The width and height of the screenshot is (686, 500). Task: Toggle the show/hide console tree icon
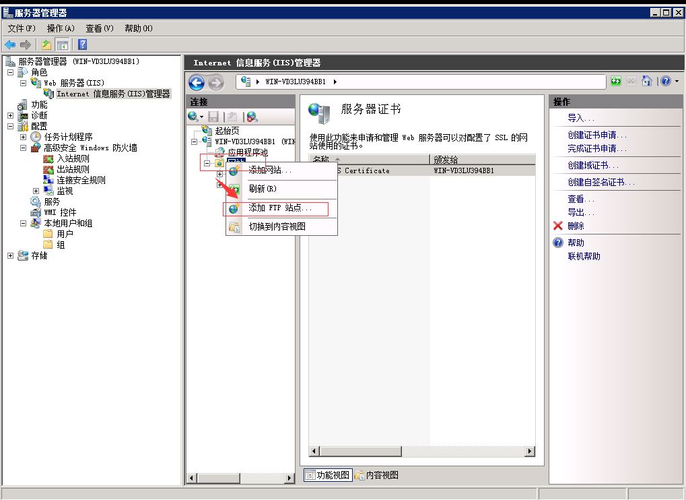point(63,44)
